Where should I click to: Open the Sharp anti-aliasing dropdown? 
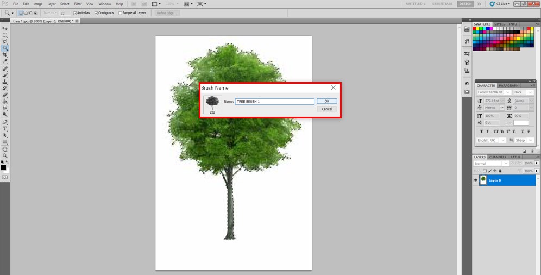[531, 140]
